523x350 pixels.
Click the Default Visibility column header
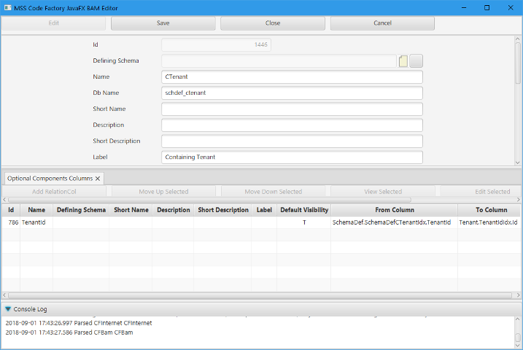[x=304, y=210]
